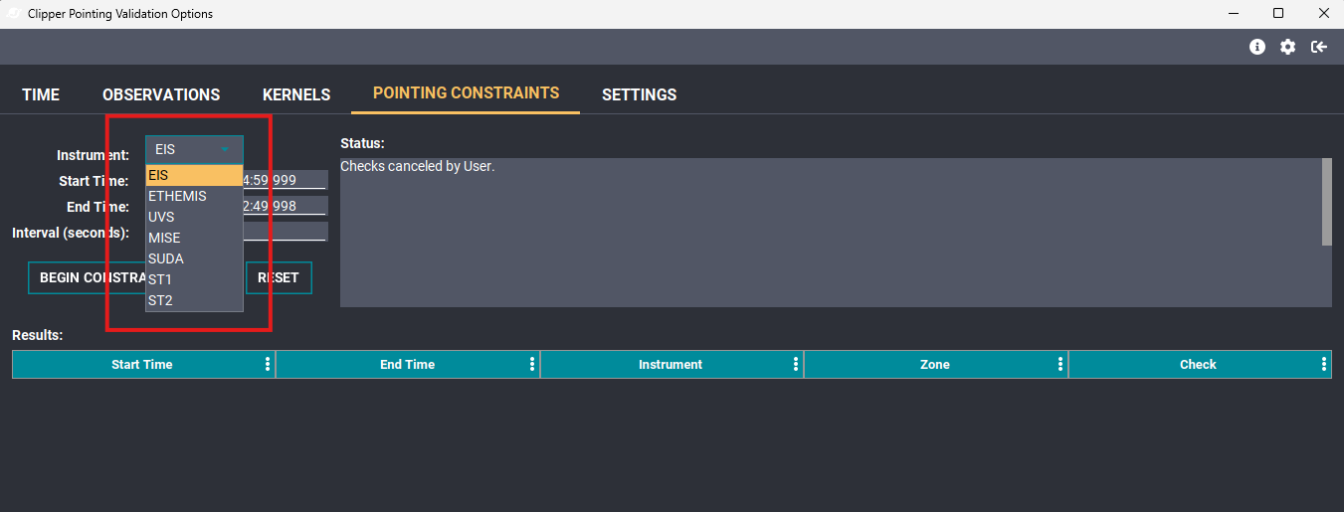Click the Start Time input field
This screenshot has width=1344, height=512.
[285, 180]
